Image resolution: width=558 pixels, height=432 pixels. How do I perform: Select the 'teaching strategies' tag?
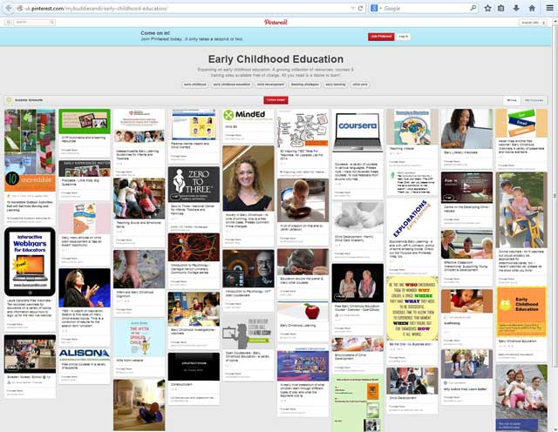pyautogui.click(x=305, y=84)
